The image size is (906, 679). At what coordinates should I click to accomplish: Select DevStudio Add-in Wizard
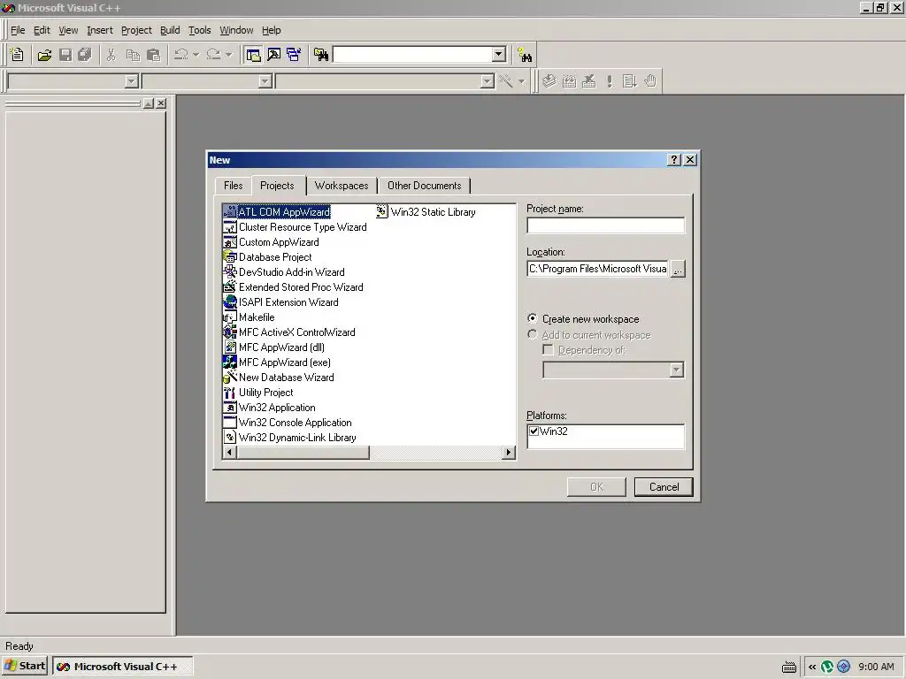[284, 272]
